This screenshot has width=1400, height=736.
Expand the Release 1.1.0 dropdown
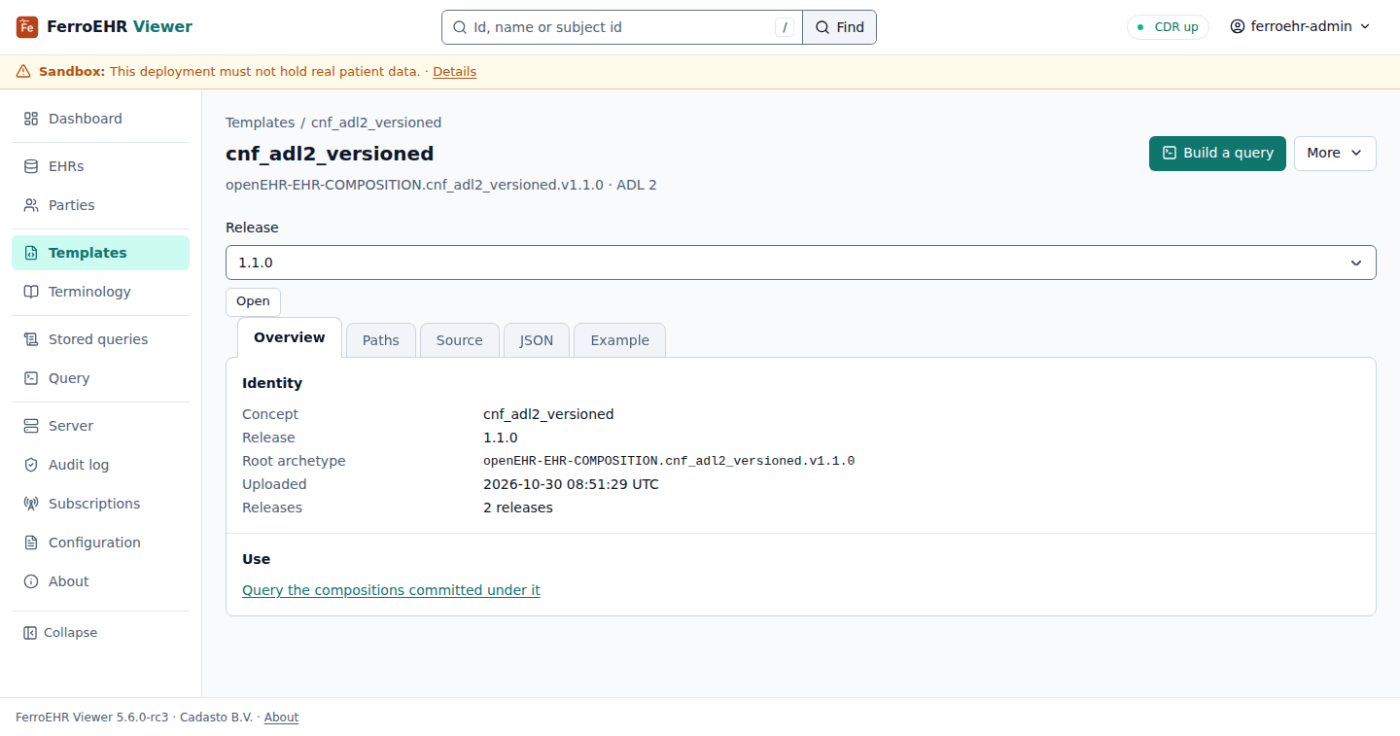point(800,263)
